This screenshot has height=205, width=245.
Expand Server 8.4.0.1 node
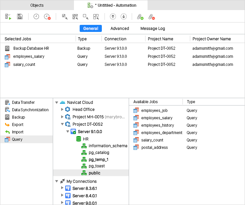(x=62, y=195)
